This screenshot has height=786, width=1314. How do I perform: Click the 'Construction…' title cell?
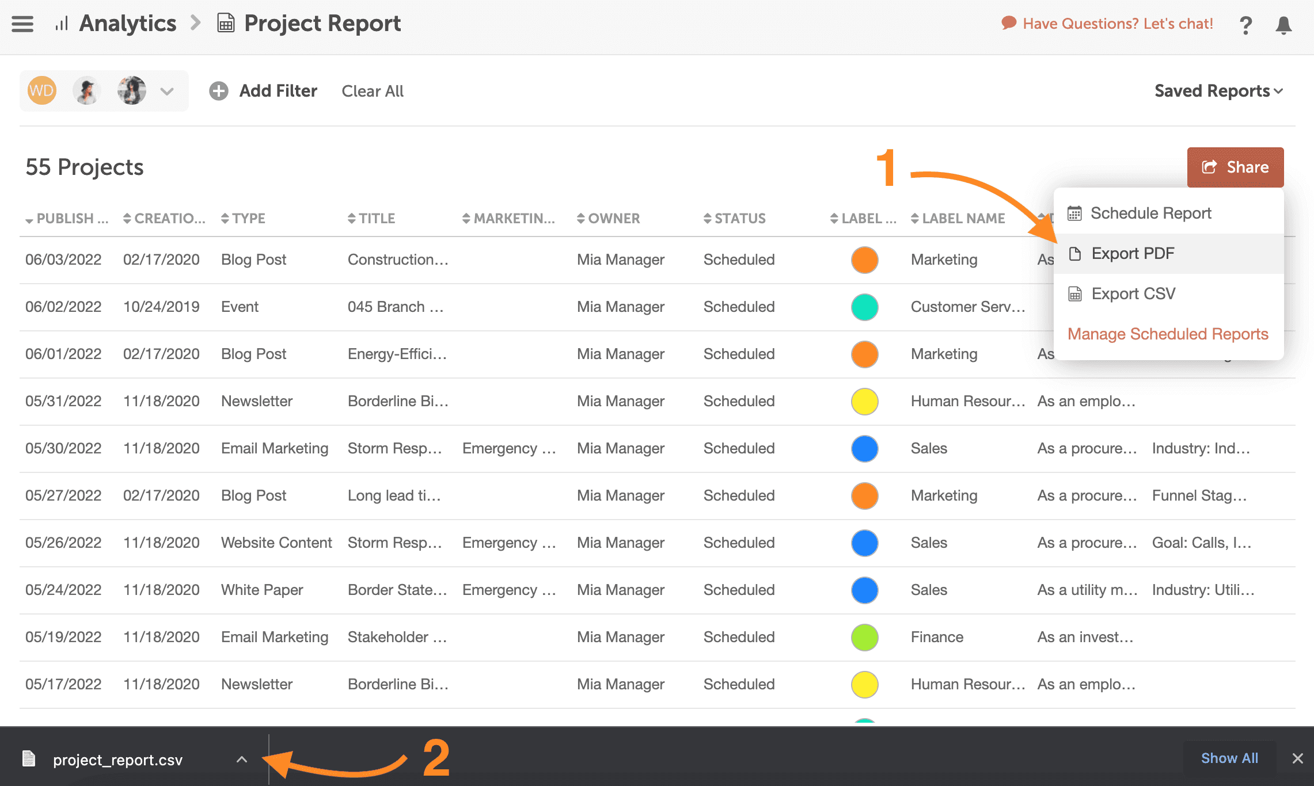(398, 260)
